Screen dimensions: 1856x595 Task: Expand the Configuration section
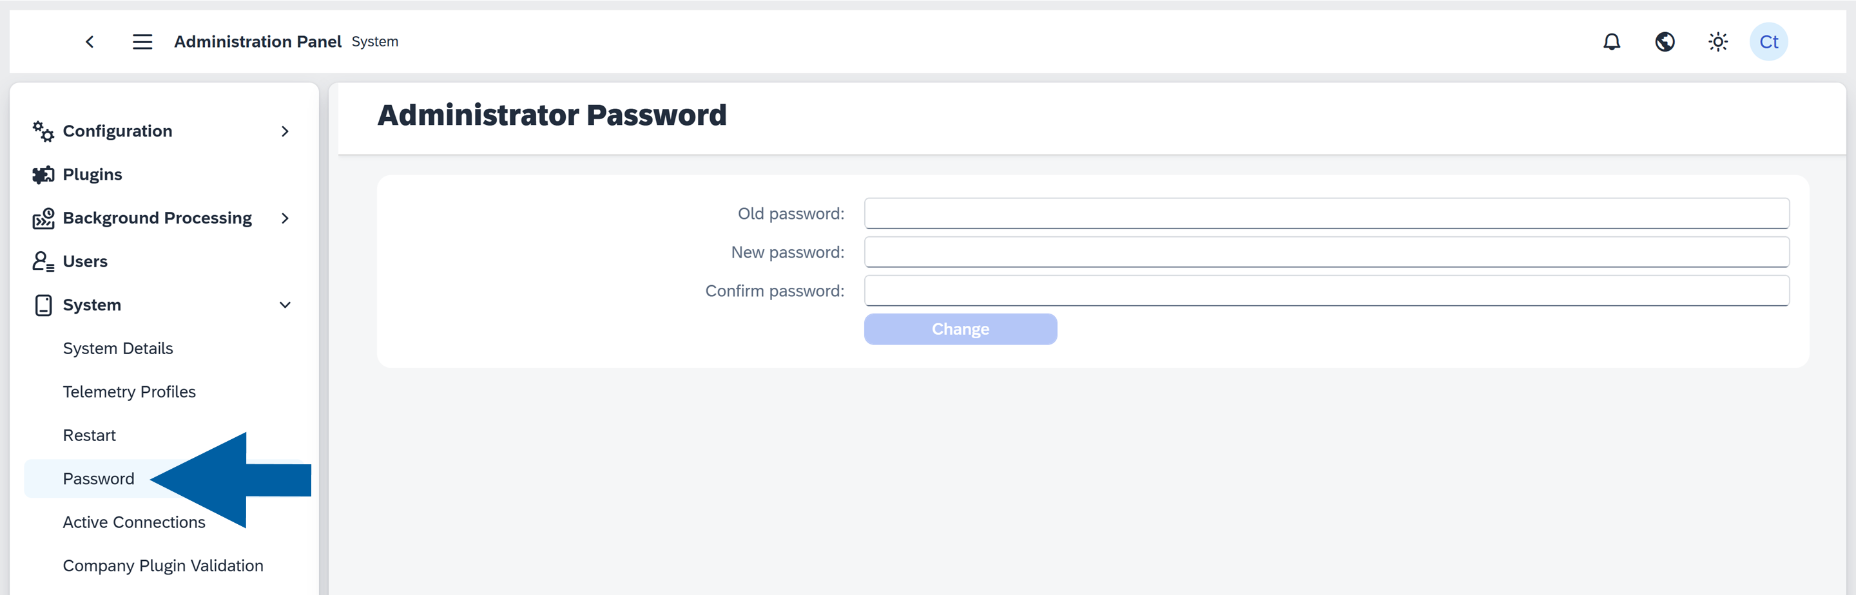pos(285,131)
